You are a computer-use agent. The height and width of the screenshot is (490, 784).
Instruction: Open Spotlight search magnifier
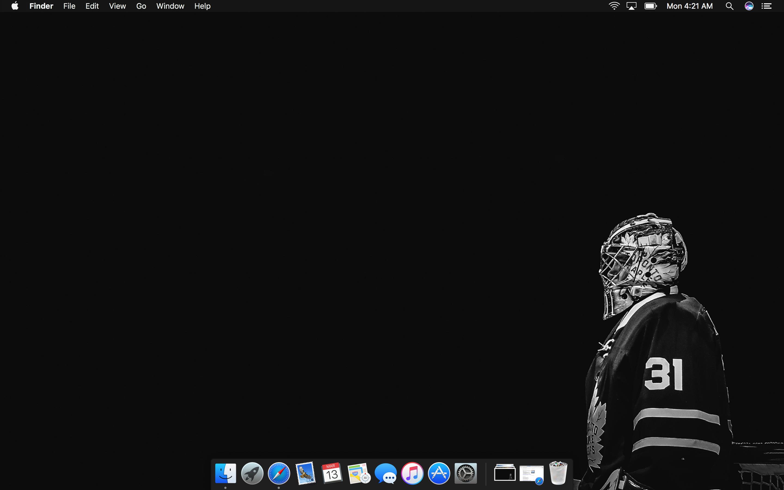pos(729,6)
